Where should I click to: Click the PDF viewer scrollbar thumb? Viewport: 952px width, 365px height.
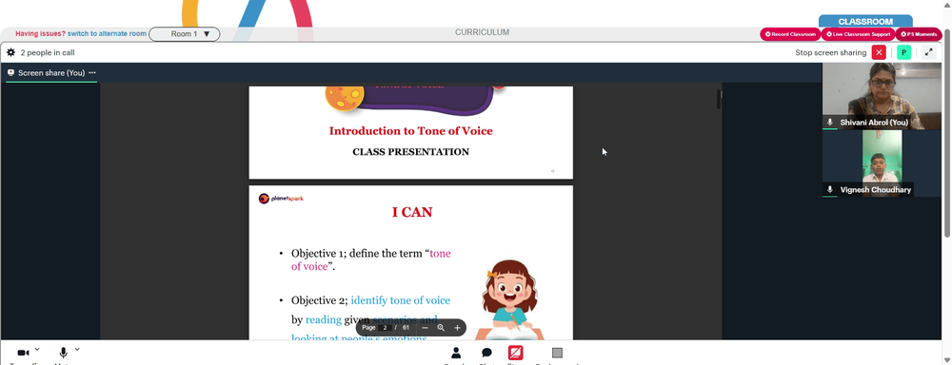point(719,100)
